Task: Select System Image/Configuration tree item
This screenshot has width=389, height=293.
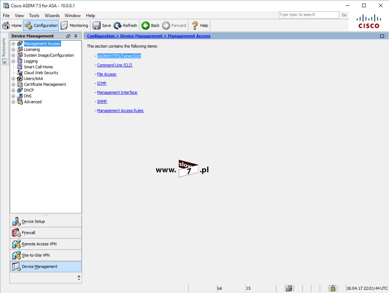Action: click(49, 55)
